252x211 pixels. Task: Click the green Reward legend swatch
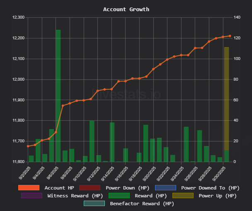119,195
